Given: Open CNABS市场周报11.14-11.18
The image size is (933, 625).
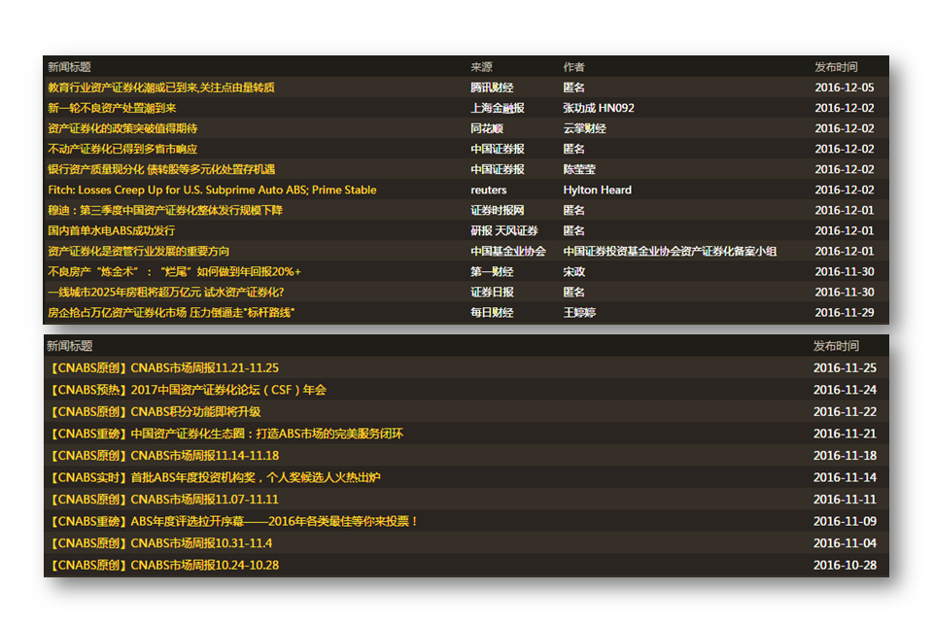Looking at the screenshot, I should coord(163,456).
